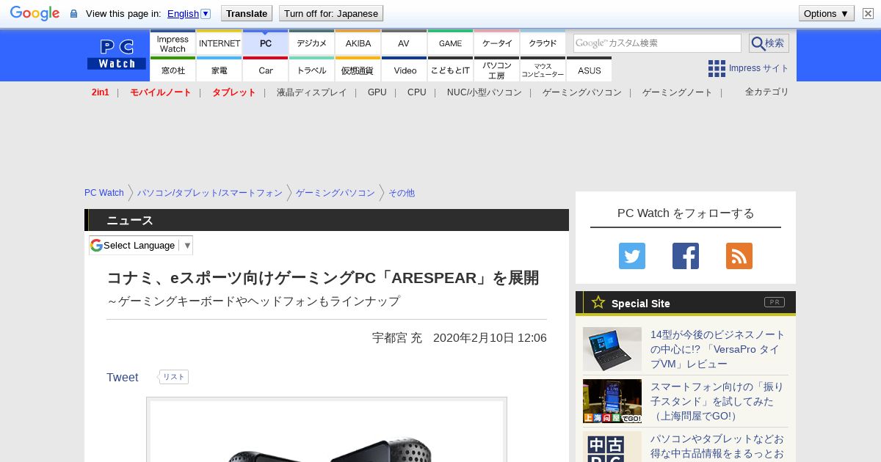
Task: Open the INTERNET tab
Action: point(220,43)
